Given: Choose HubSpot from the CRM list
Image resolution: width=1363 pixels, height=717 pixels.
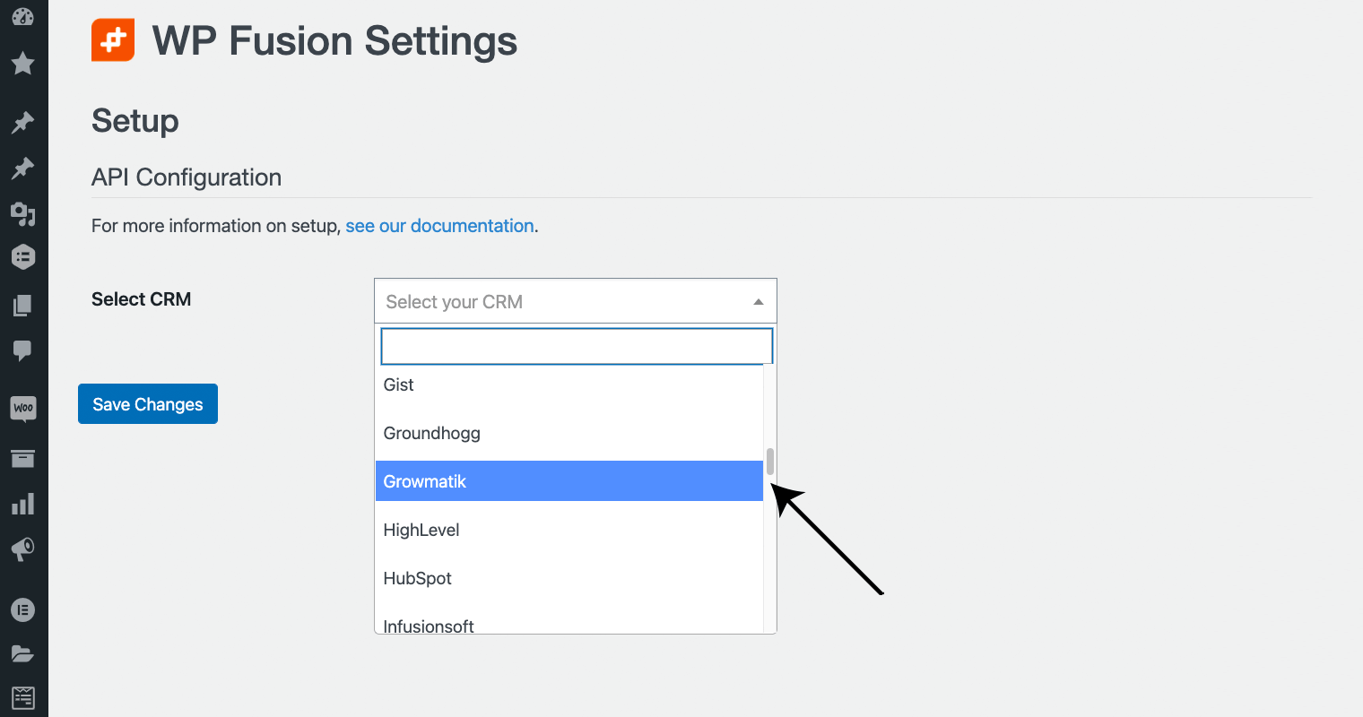Looking at the screenshot, I should click(x=569, y=578).
